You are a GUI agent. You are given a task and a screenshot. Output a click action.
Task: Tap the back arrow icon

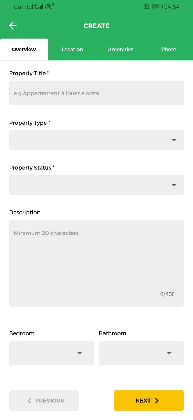coord(13,26)
